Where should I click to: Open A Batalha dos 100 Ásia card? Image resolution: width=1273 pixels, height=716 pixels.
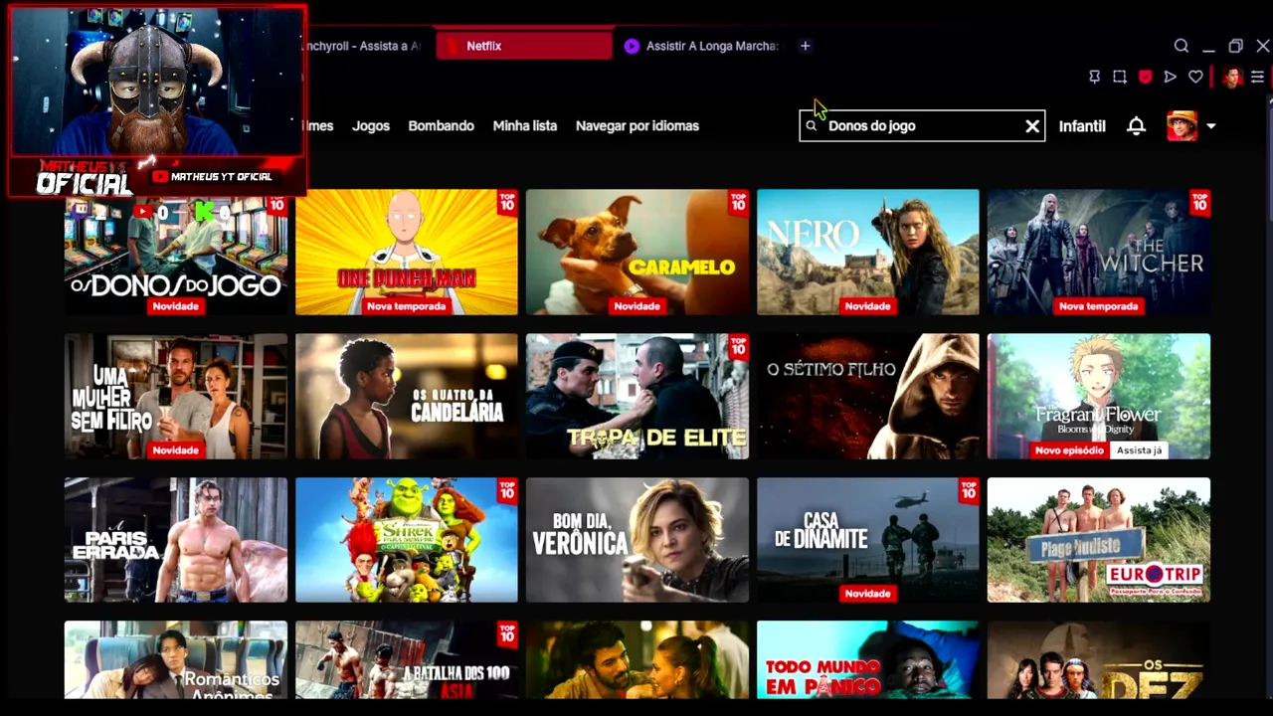407,660
